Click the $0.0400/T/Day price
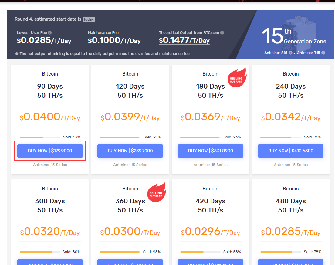Screen dimensions: 335x265 click(50, 117)
